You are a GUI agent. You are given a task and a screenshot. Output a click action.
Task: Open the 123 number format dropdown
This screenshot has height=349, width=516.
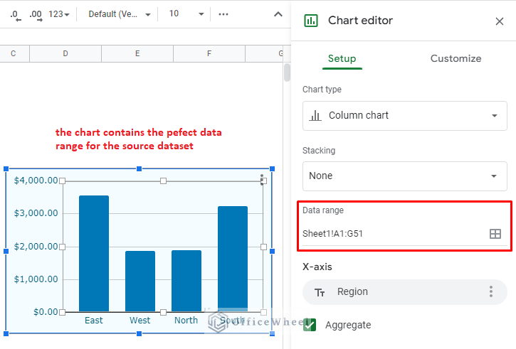pyautogui.click(x=59, y=14)
